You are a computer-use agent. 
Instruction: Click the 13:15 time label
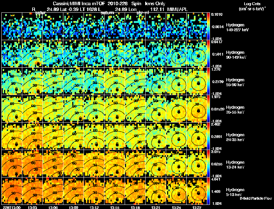click(115, 208)
